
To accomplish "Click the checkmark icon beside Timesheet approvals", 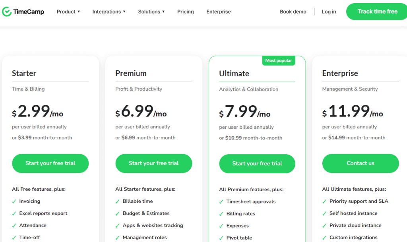I will pyautogui.click(x=221, y=202).
